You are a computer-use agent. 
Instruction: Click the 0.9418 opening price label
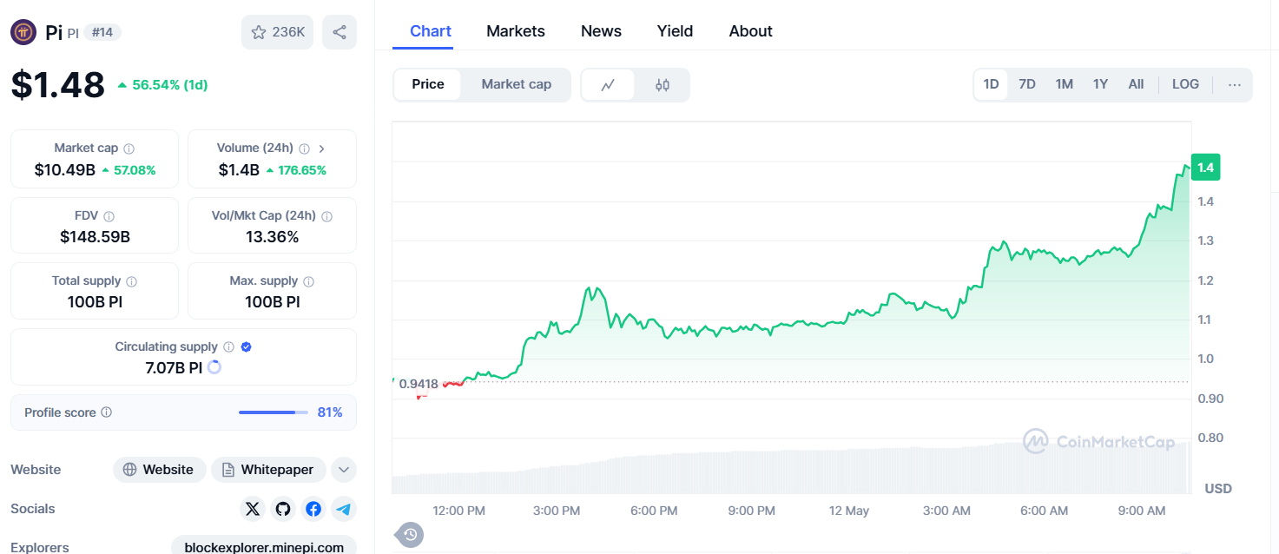pyautogui.click(x=419, y=383)
